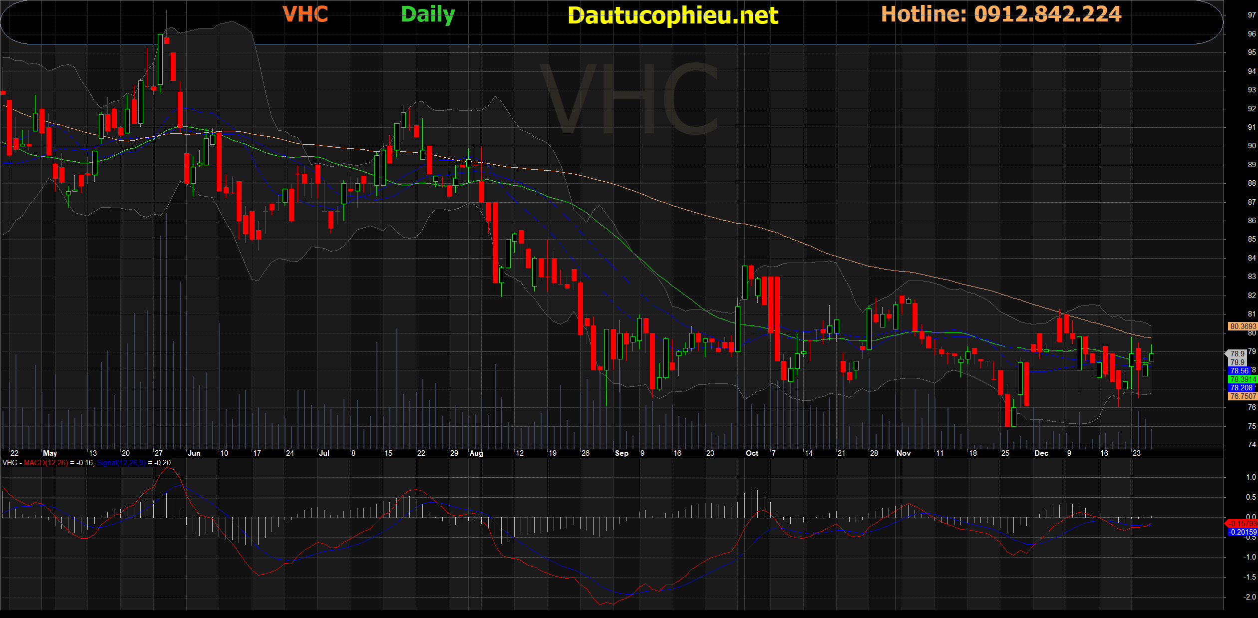This screenshot has height=618, width=1258.
Task: Click the green Daily timeframe label
Action: [x=428, y=14]
